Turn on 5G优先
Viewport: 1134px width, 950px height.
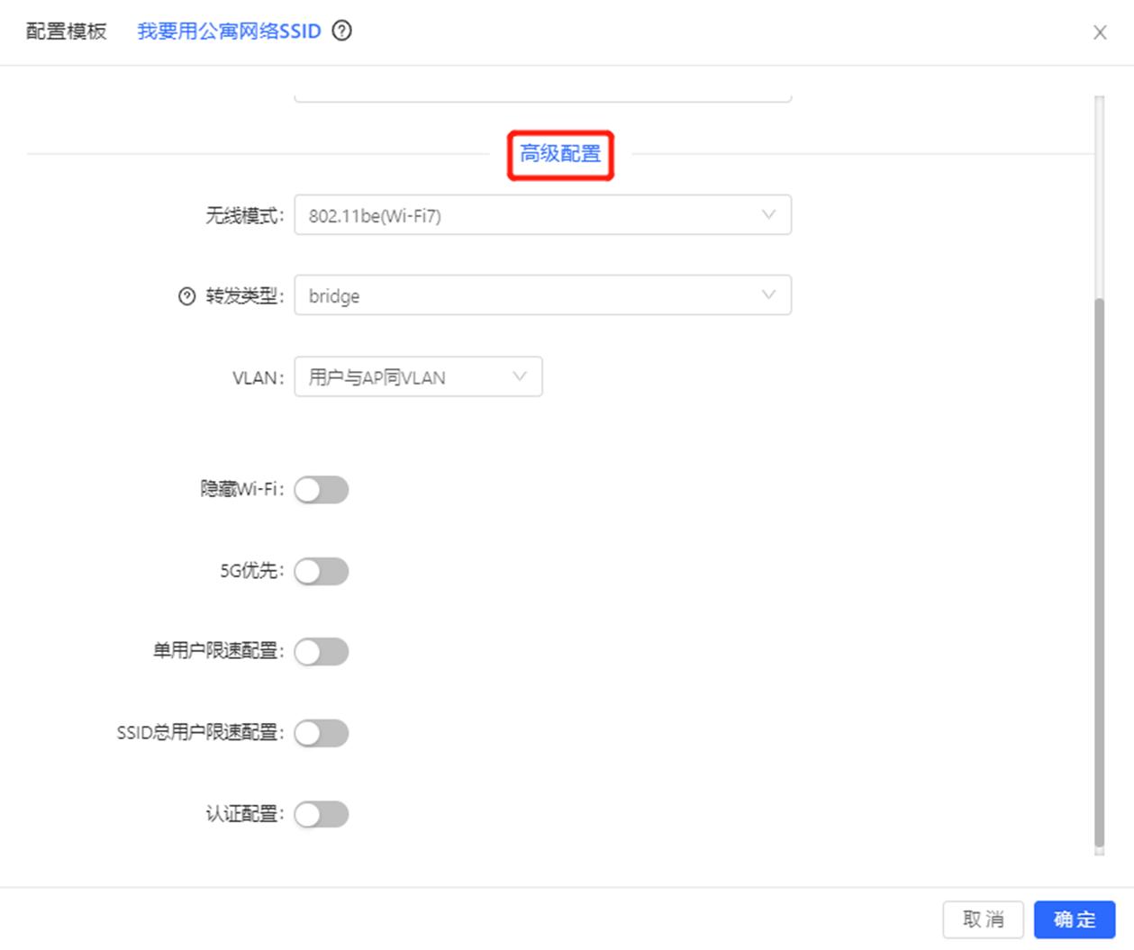322,570
